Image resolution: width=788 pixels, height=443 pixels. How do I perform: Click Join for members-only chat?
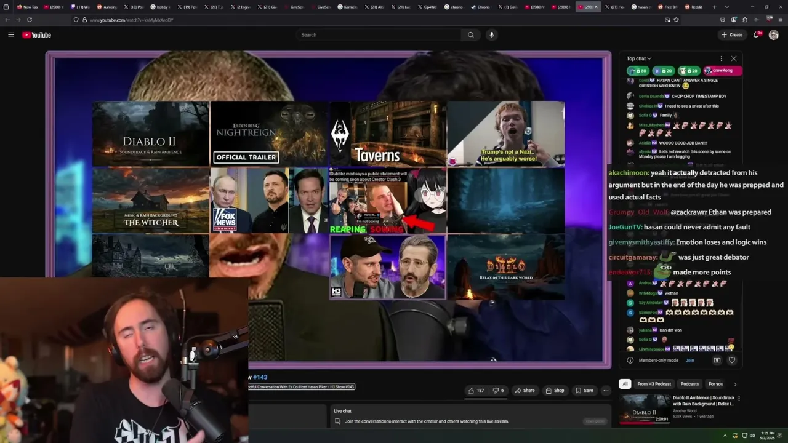689,360
